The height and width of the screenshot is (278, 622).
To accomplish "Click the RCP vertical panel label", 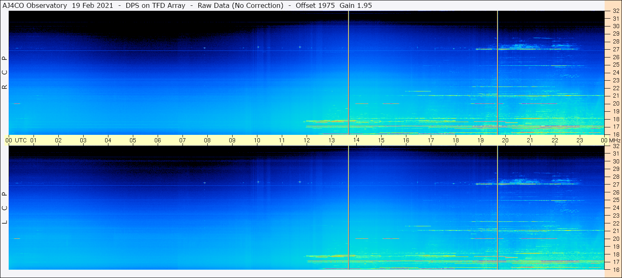I will [5, 73].
